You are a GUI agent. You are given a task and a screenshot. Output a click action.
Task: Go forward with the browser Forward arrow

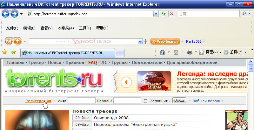[x=14, y=14]
